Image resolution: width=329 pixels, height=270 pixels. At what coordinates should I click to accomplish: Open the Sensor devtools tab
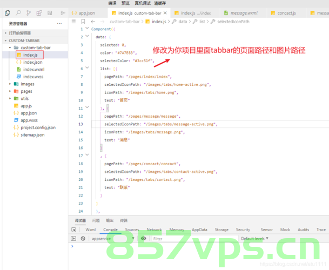[267, 230]
